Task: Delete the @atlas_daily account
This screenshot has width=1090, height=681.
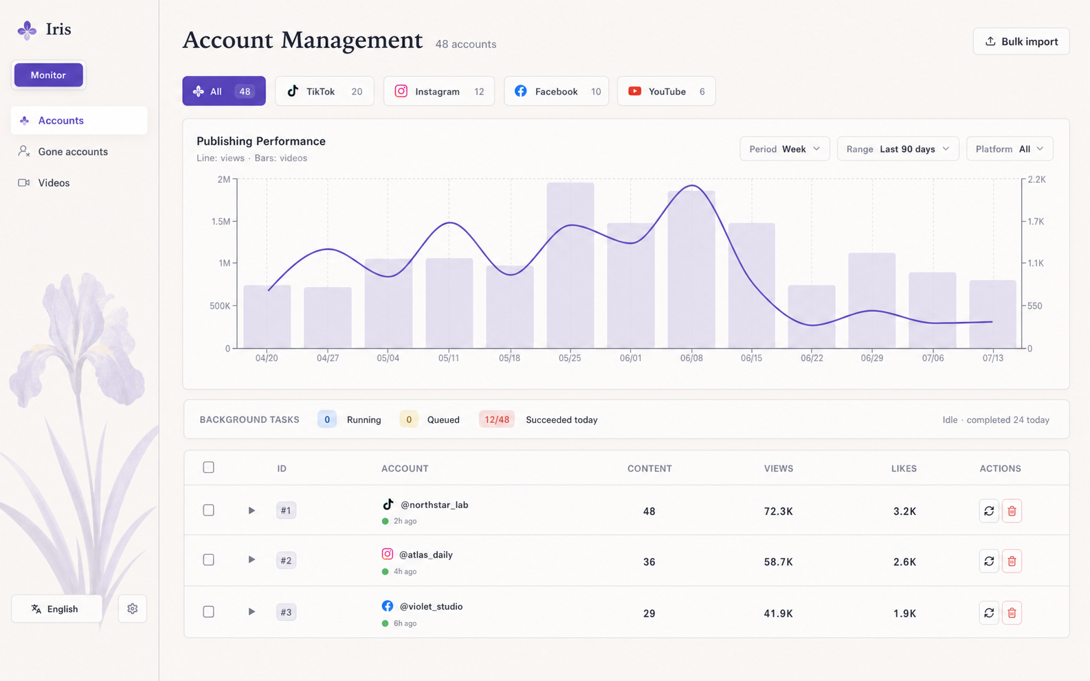Action: 1012,562
